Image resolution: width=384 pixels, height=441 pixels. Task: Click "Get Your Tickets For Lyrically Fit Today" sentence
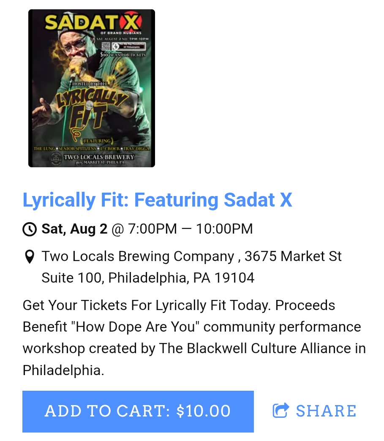pos(145,305)
